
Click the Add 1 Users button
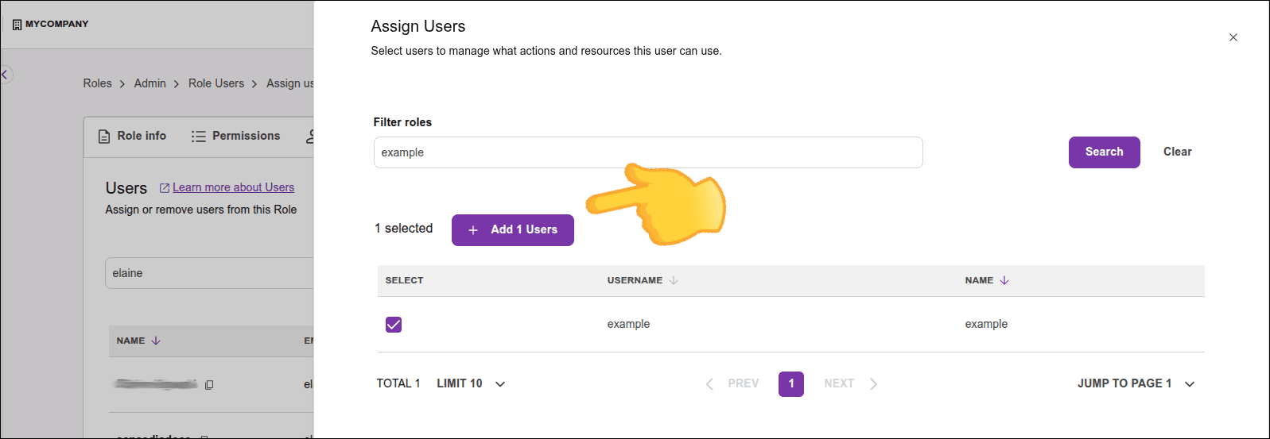[513, 229]
